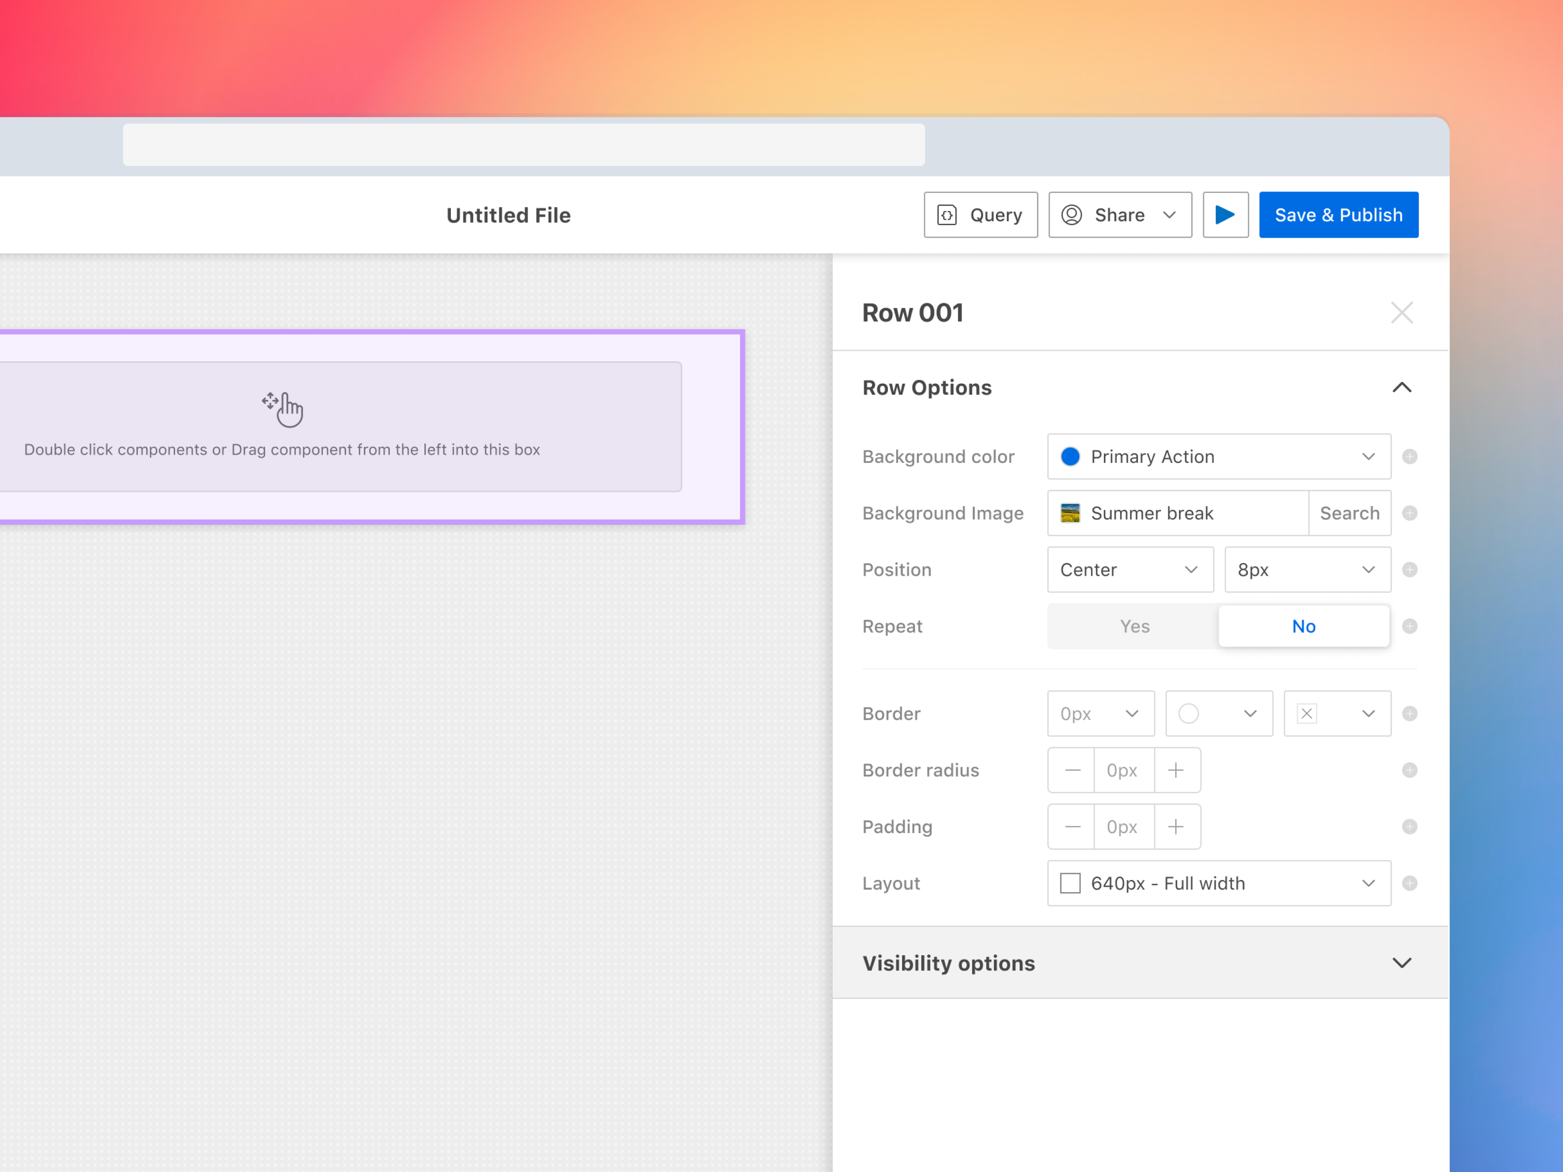Add dynamic binding to Background Image
The width and height of the screenshot is (1563, 1172).
tap(1411, 513)
